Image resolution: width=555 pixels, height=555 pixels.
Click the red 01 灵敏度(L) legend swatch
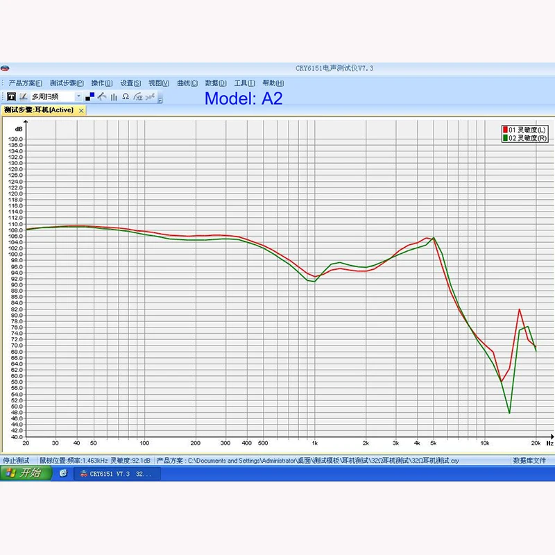click(x=505, y=130)
